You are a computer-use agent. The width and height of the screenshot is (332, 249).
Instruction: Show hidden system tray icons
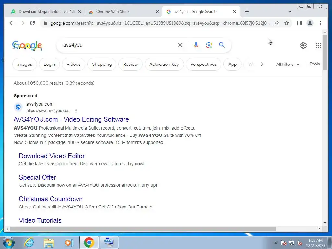276,243
